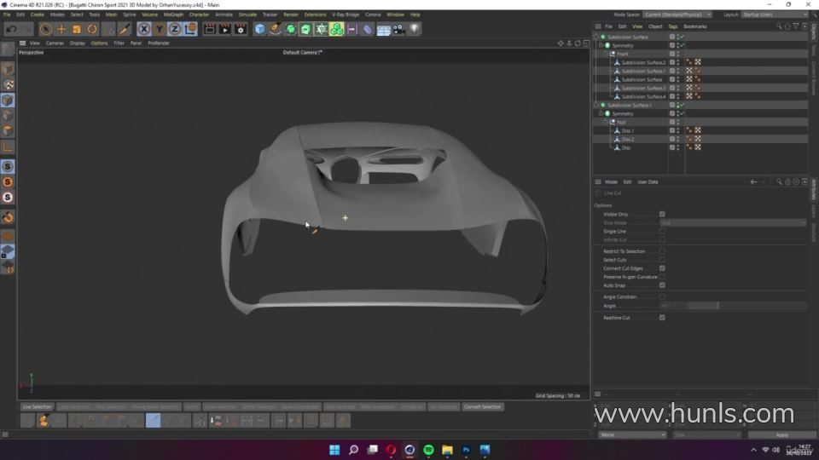This screenshot has width=819, height=460.
Task: Toggle Visible Only checkbox
Action: [x=662, y=215]
